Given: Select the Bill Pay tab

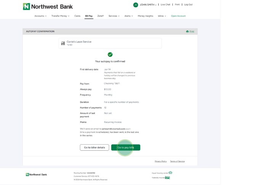Looking at the screenshot, I should (89, 16).
